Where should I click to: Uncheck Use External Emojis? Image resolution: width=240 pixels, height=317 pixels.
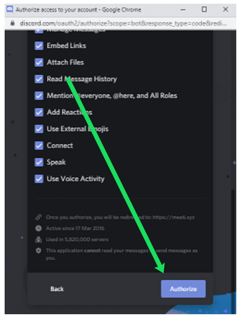(x=39, y=129)
